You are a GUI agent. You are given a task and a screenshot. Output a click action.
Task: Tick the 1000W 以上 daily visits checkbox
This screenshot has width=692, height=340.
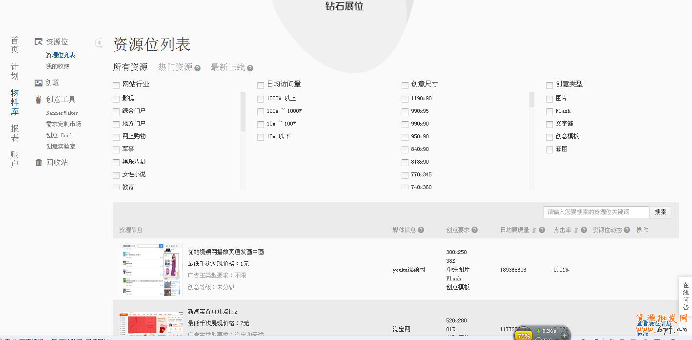[261, 99]
